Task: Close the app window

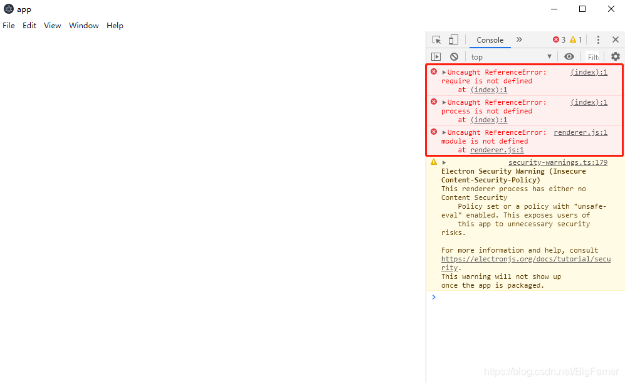Action: coord(611,9)
